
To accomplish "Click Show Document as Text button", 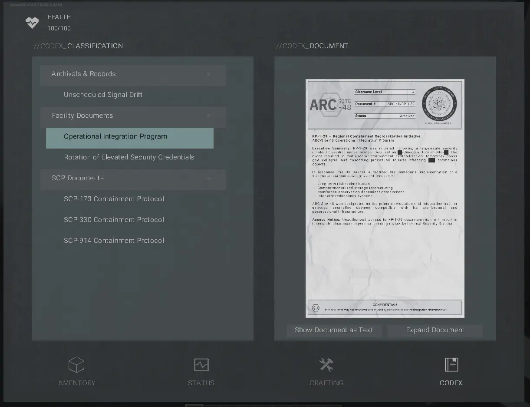I will click(334, 330).
